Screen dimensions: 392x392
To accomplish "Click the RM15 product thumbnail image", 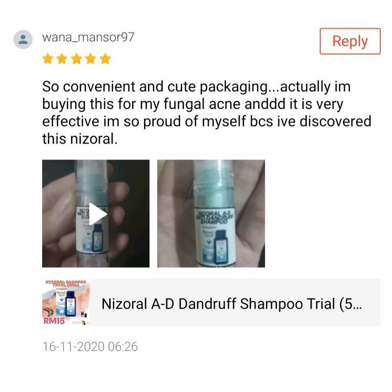I will [x=66, y=302].
